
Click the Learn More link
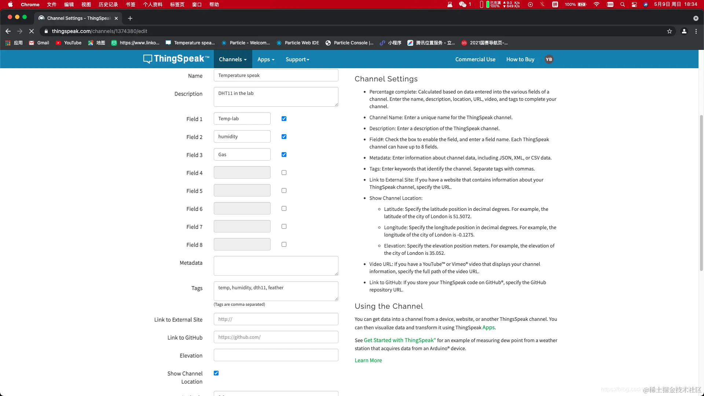coord(368,360)
